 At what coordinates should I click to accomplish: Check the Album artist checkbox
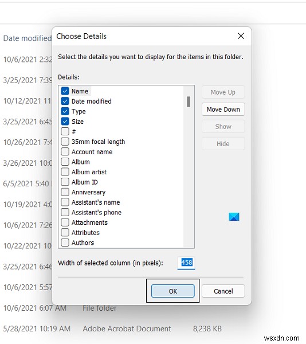65,171
